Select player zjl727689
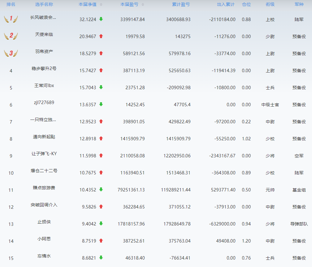 [44, 103]
